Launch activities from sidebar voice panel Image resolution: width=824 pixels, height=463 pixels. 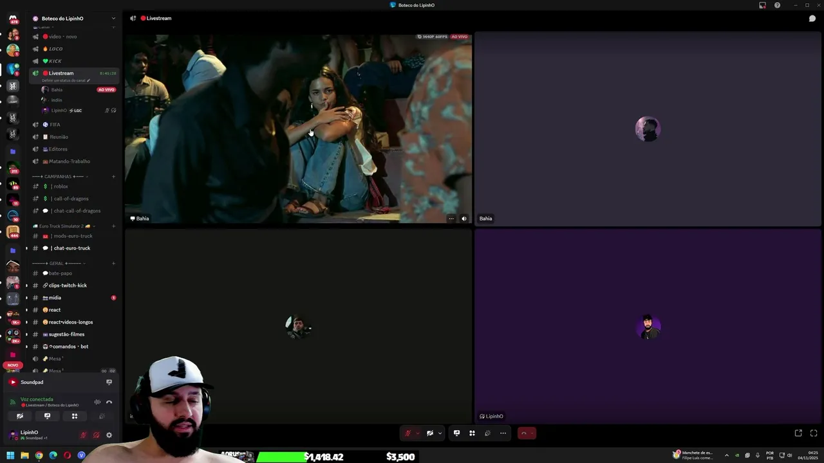point(74,416)
